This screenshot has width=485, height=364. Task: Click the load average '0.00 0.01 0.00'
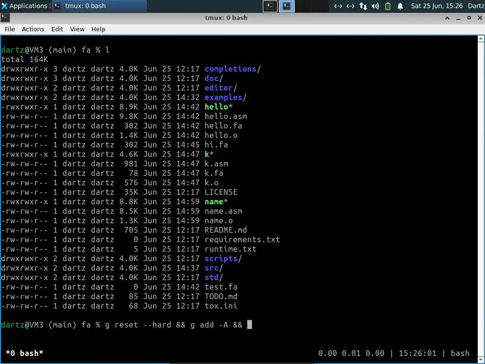click(x=351, y=353)
